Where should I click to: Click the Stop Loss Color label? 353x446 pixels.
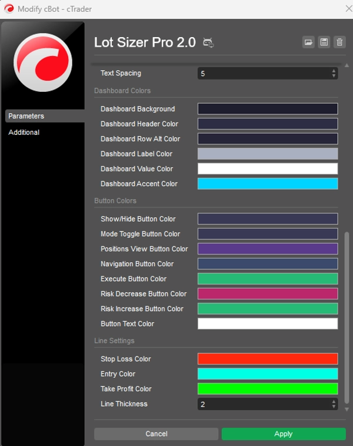pos(126,359)
